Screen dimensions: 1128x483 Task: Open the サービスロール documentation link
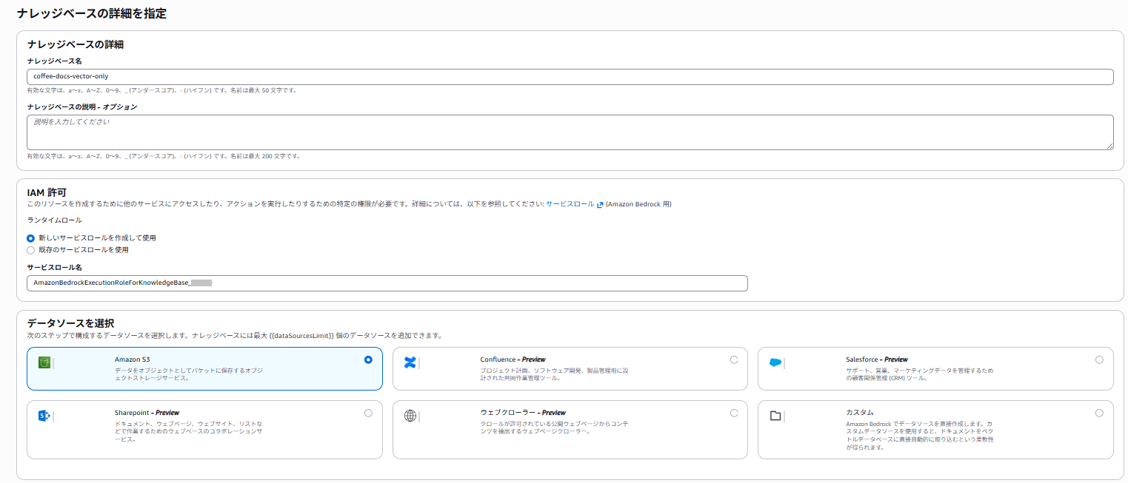(570, 204)
